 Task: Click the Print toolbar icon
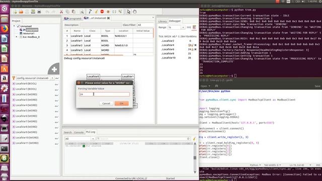(x=39, y=12)
